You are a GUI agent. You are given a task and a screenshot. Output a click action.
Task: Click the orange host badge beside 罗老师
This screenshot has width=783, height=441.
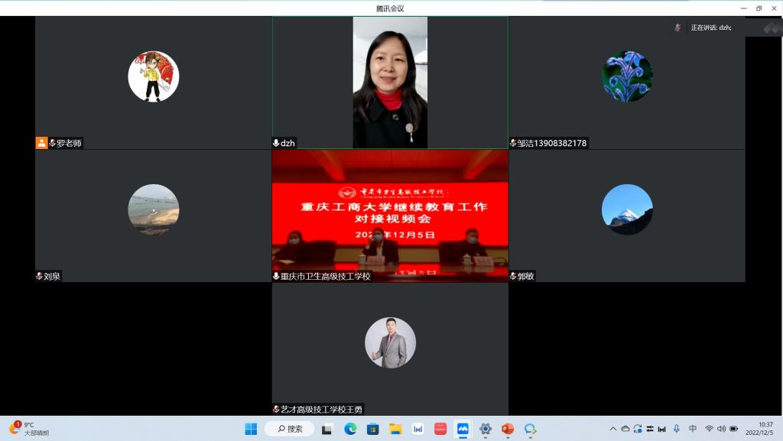click(41, 143)
